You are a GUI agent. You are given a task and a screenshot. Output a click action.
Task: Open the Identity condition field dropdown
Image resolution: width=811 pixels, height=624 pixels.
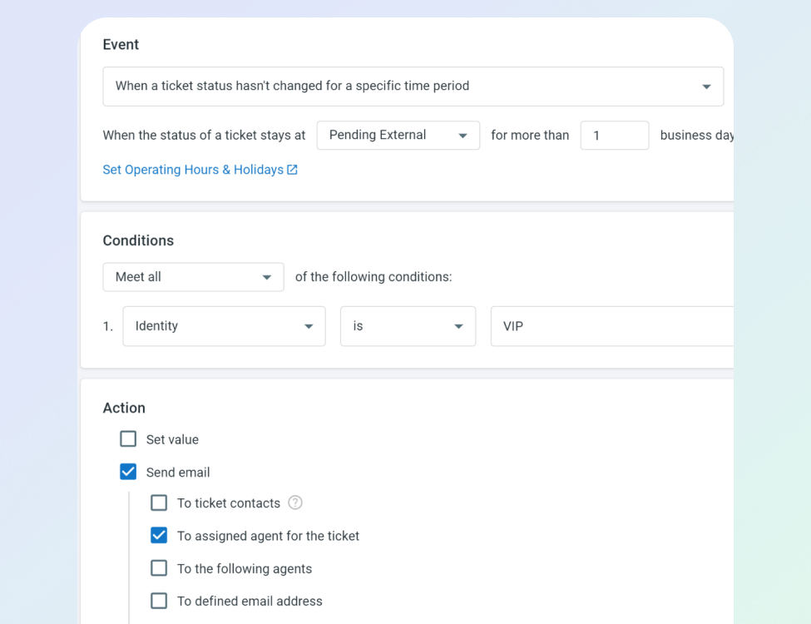[x=223, y=326]
